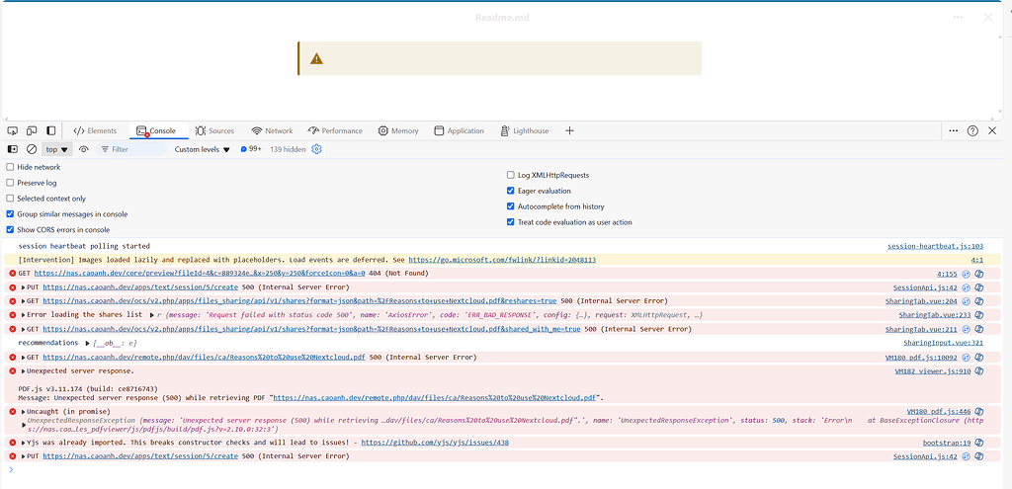Viewport: 1012px width, 489px height.
Task: Click the warning triangle icon in Readme viewer
Action: (x=316, y=58)
